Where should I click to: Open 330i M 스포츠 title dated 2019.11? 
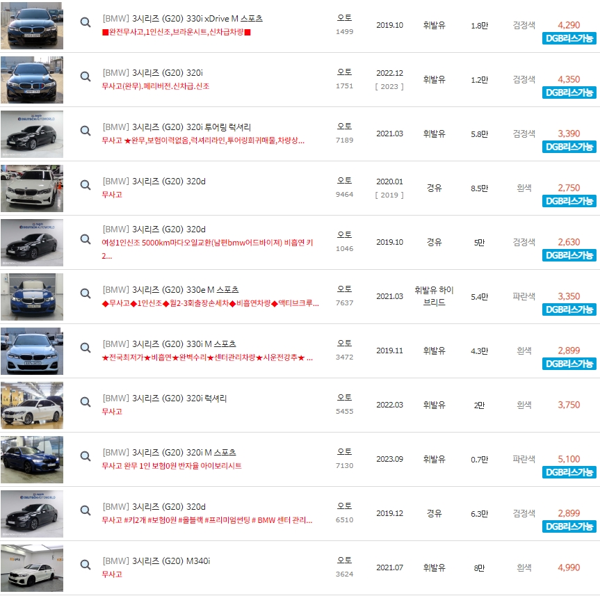(x=170, y=344)
